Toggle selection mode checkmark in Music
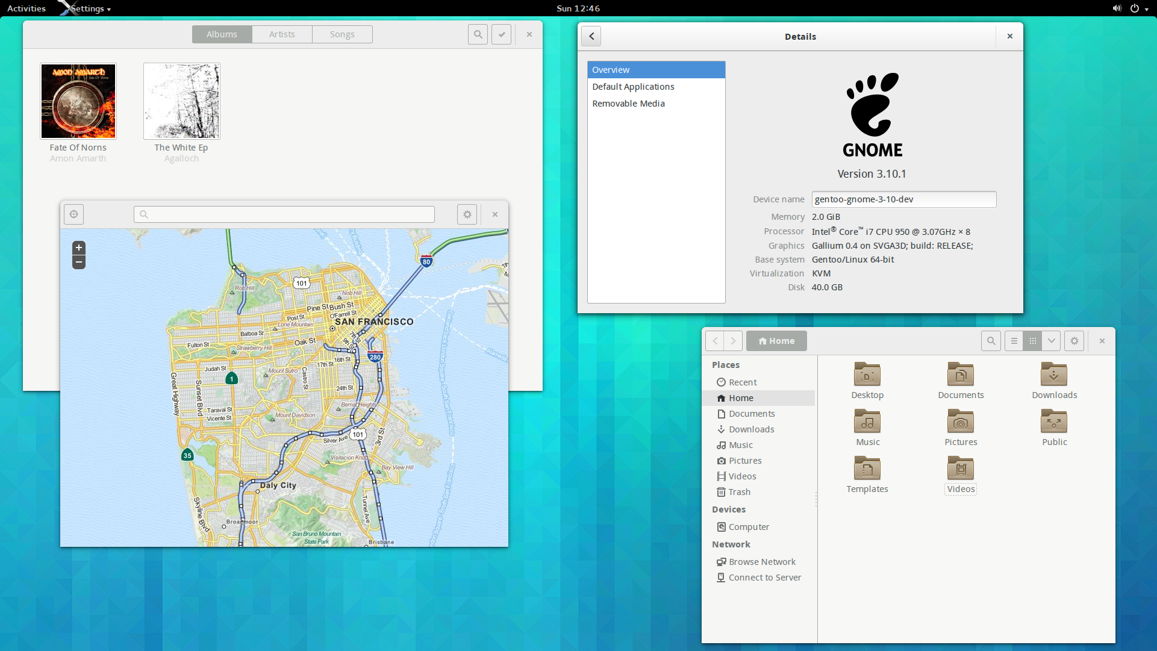Image resolution: width=1157 pixels, height=651 pixels. tap(501, 34)
